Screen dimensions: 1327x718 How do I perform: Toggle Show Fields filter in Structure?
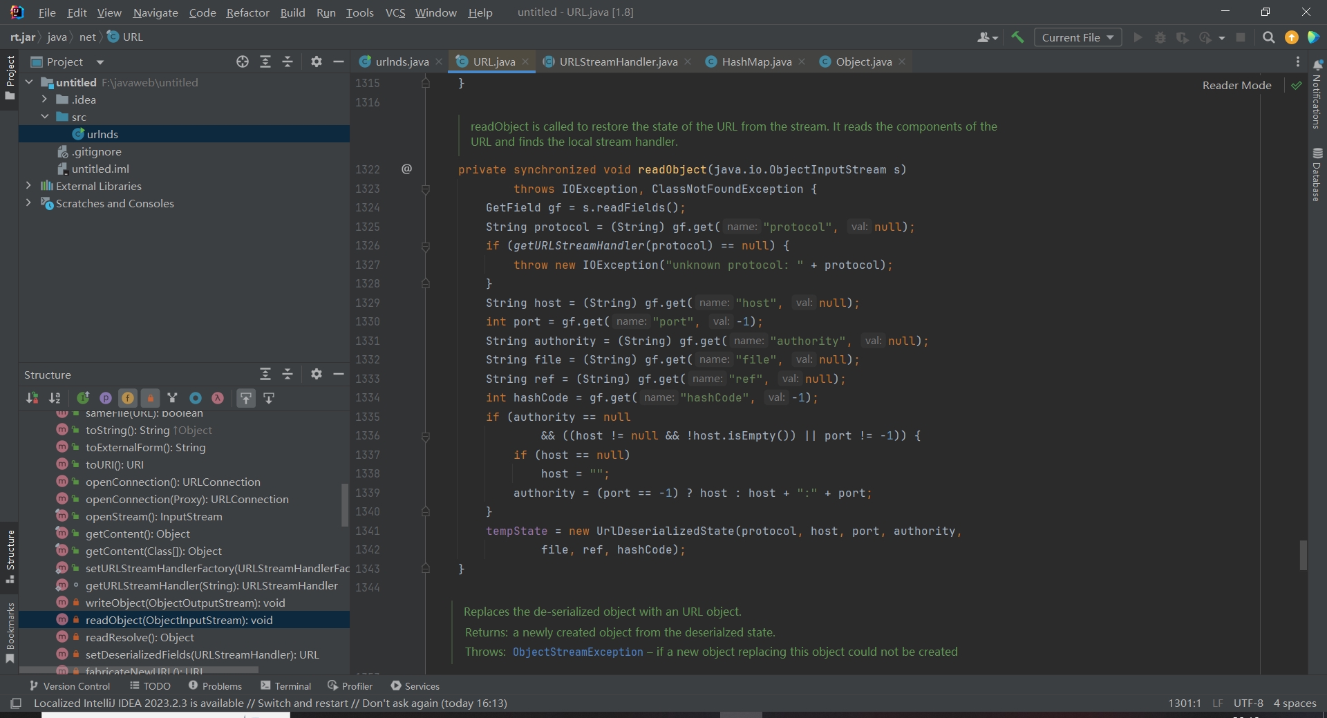pos(128,398)
